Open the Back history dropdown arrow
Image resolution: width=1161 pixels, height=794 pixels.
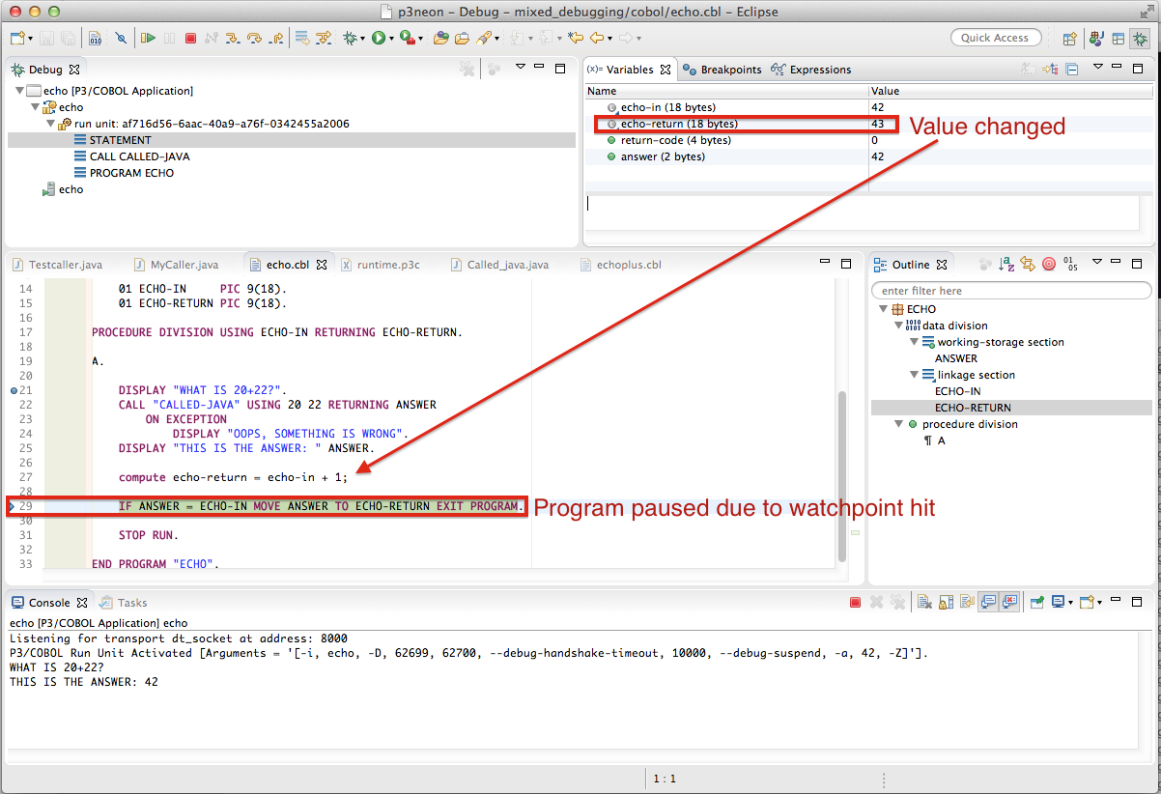click(x=610, y=40)
